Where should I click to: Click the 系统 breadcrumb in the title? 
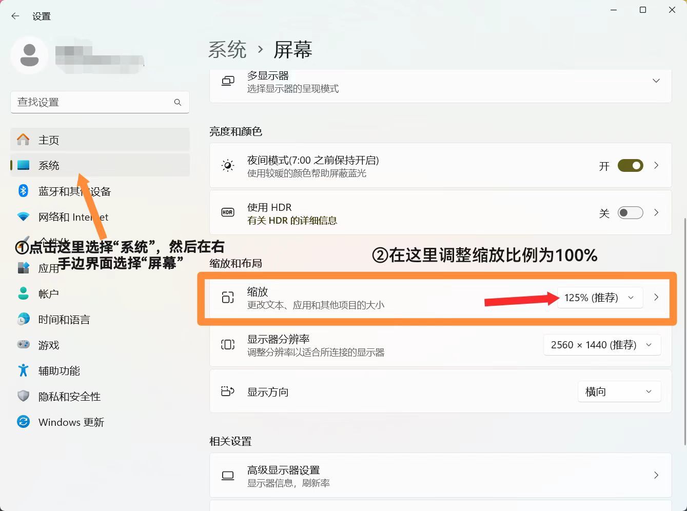coord(227,50)
